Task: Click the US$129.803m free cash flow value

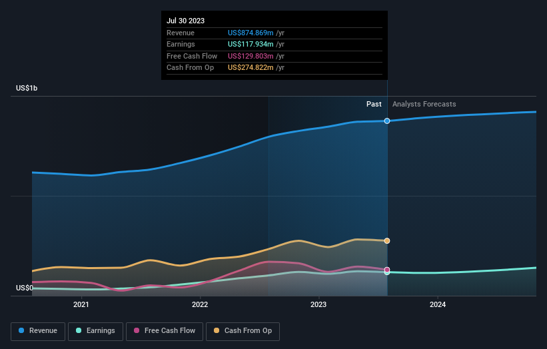Action: pyautogui.click(x=251, y=56)
